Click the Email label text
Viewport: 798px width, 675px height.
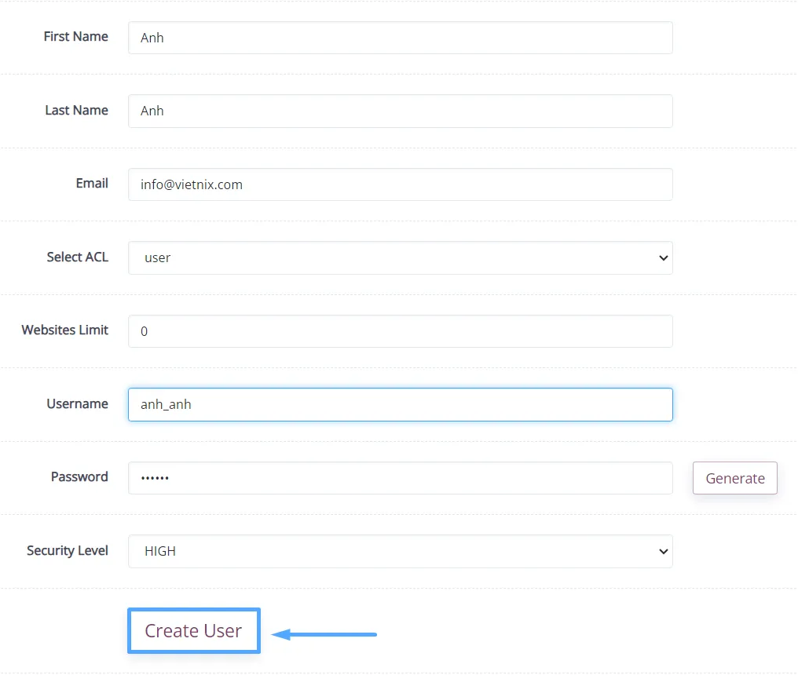point(92,183)
